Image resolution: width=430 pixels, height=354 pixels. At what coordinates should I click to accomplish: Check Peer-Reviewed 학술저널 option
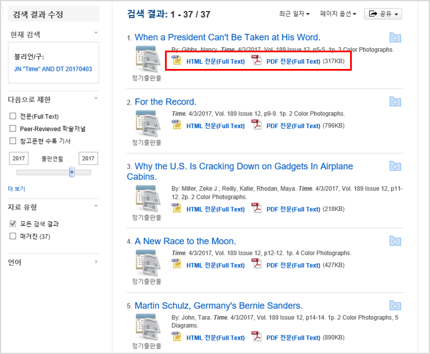13,129
